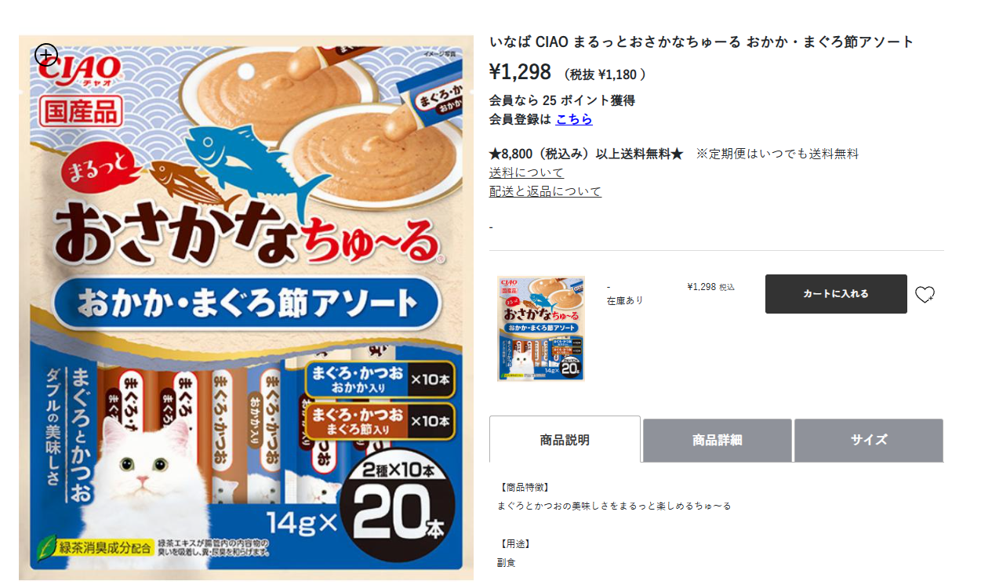Viewport: 981px width, 588px height.
Task: Click the ¥1,298 main price text
Action: [520, 72]
